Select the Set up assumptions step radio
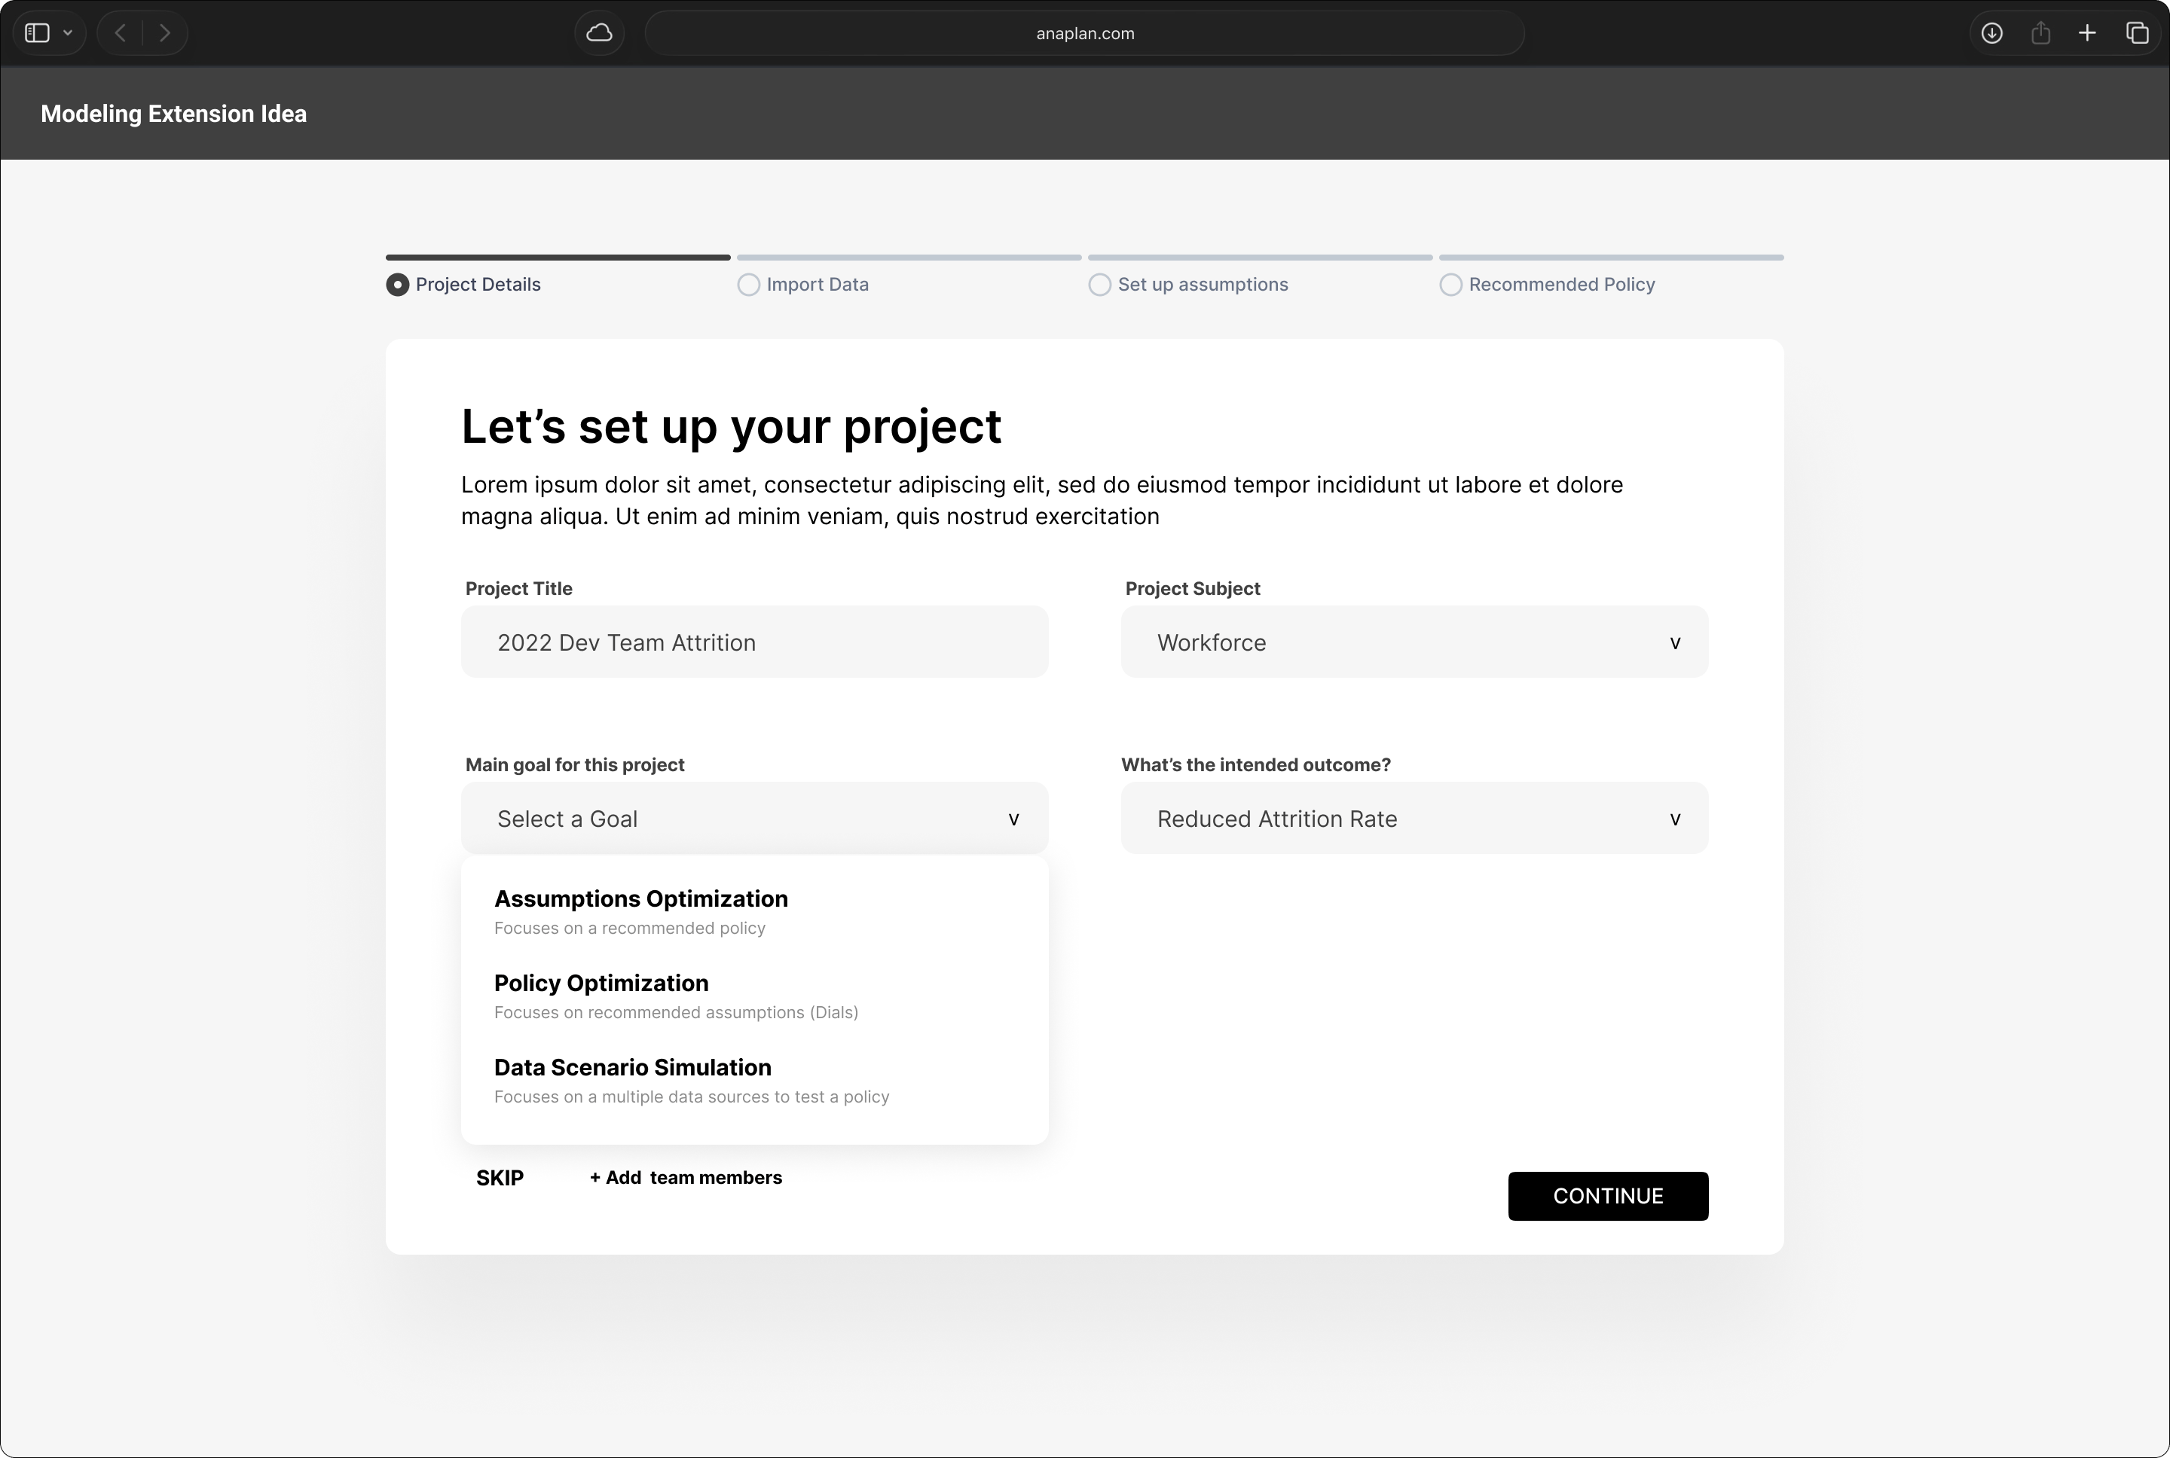 [1099, 285]
